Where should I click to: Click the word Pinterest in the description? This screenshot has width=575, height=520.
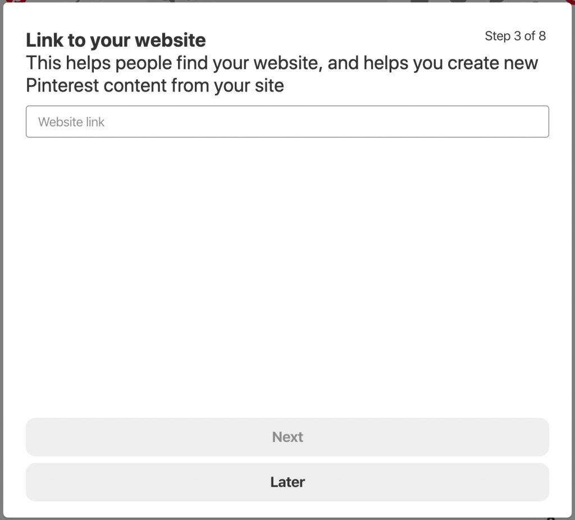[x=62, y=85]
